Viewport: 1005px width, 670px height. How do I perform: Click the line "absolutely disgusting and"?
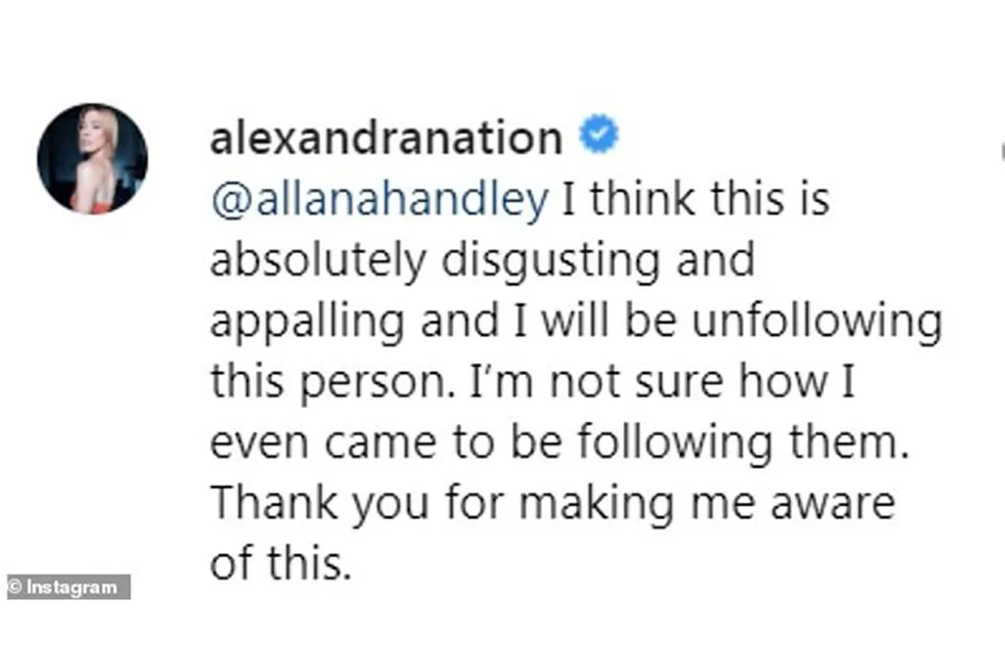coord(482,262)
